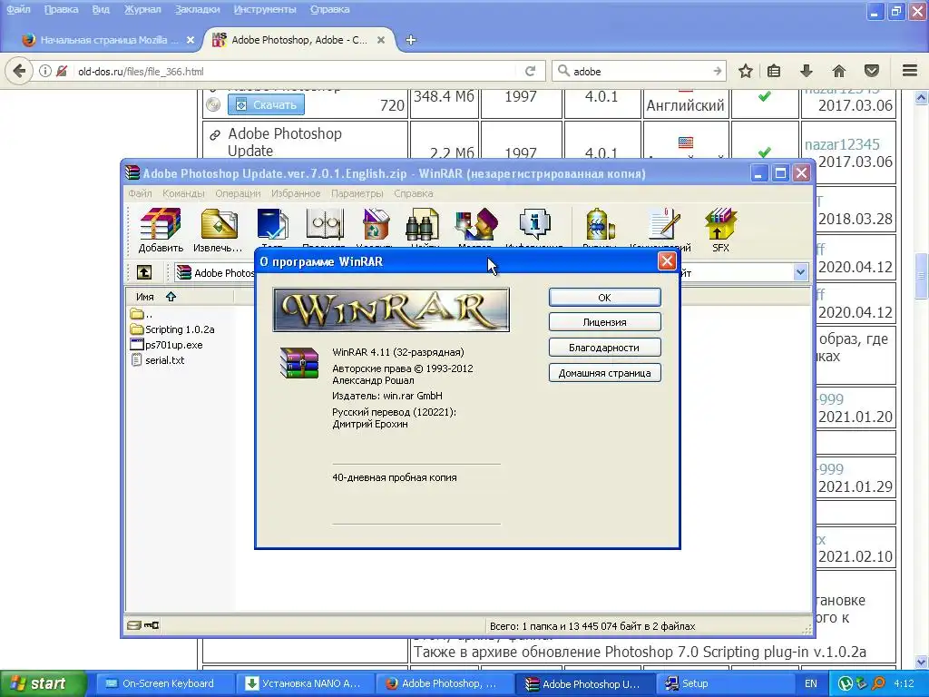The image size is (929, 697).
Task: Open the Firefox hamburger menu
Action: (x=910, y=71)
